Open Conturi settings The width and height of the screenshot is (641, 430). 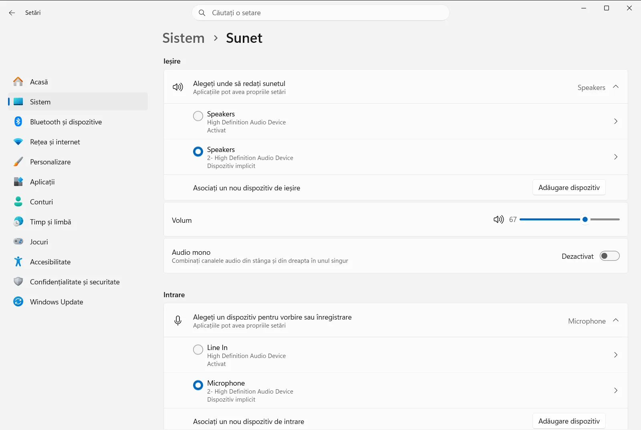(78, 202)
